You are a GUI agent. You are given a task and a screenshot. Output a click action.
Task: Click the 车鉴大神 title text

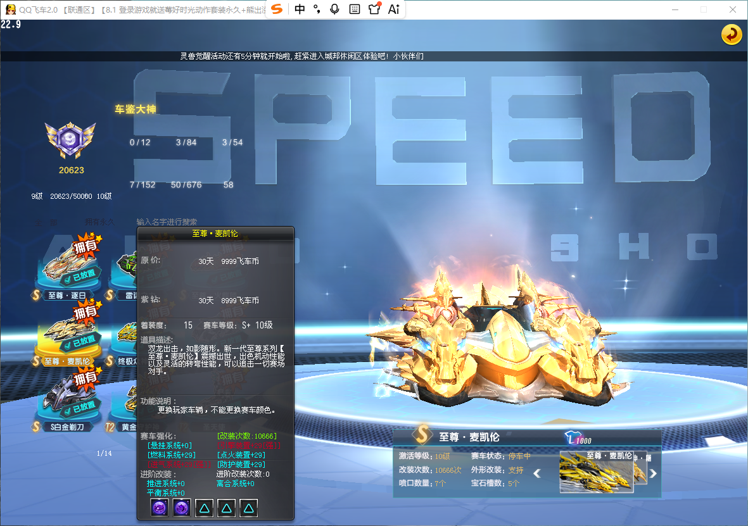coord(136,110)
